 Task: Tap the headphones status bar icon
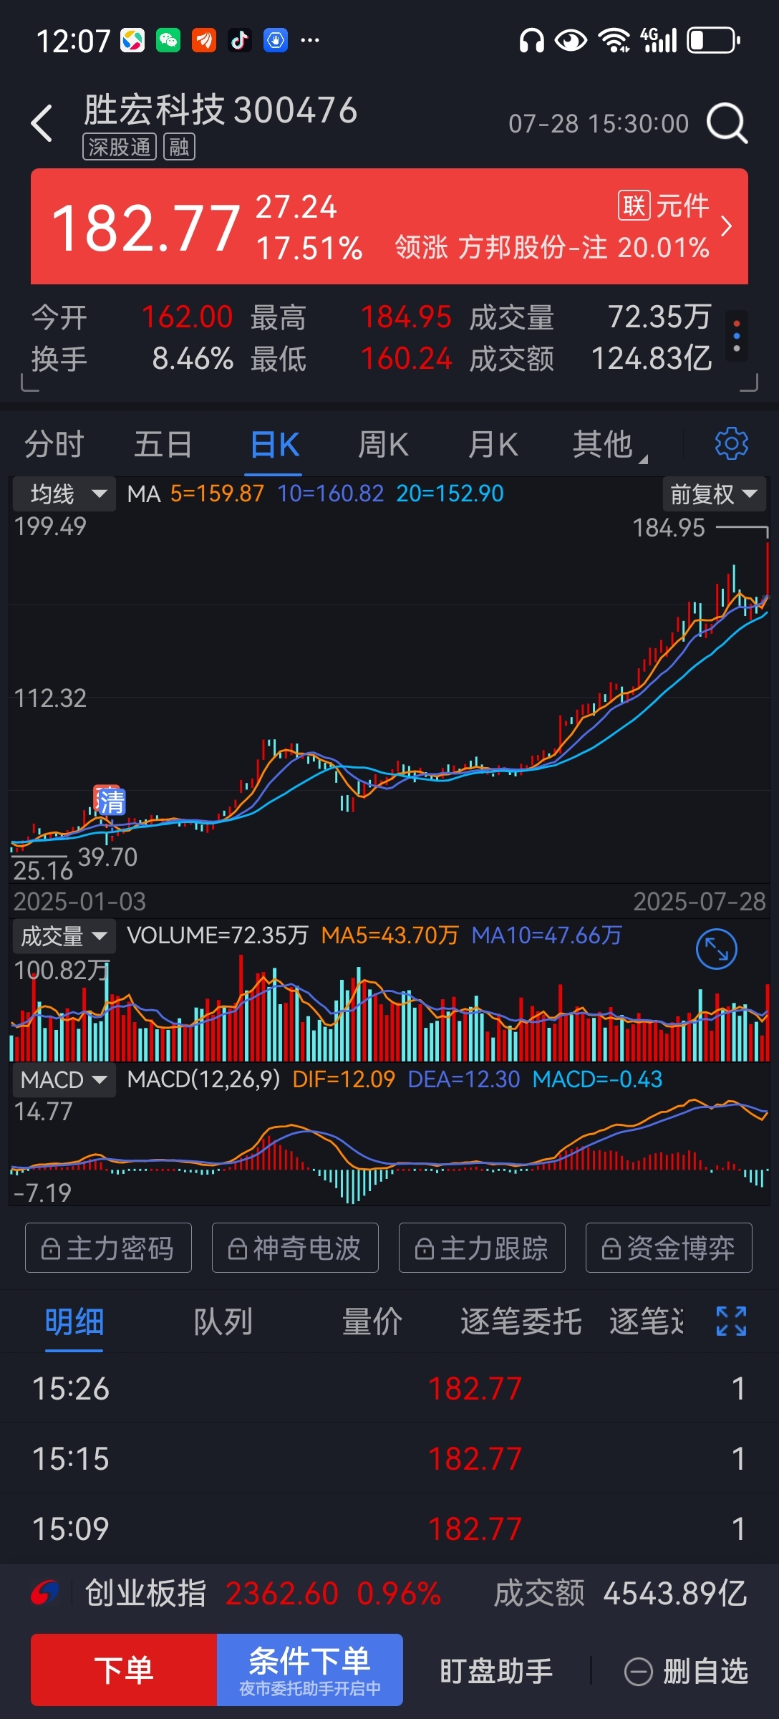point(531,41)
